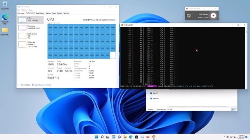The width and height of the screenshot is (250, 140).
Task: Expand Network in Explorer tree
Action: (148, 98)
